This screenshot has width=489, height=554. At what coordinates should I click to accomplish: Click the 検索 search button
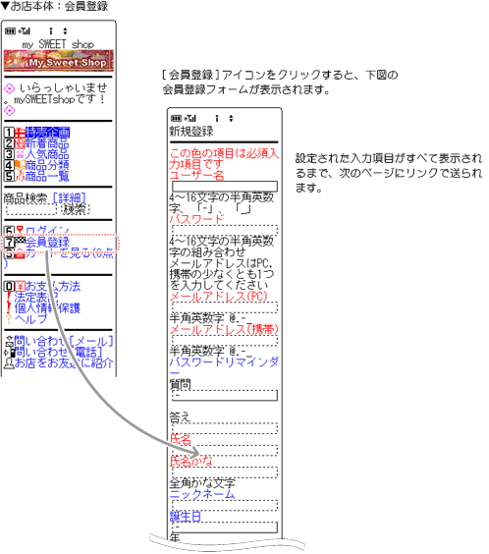[76, 209]
